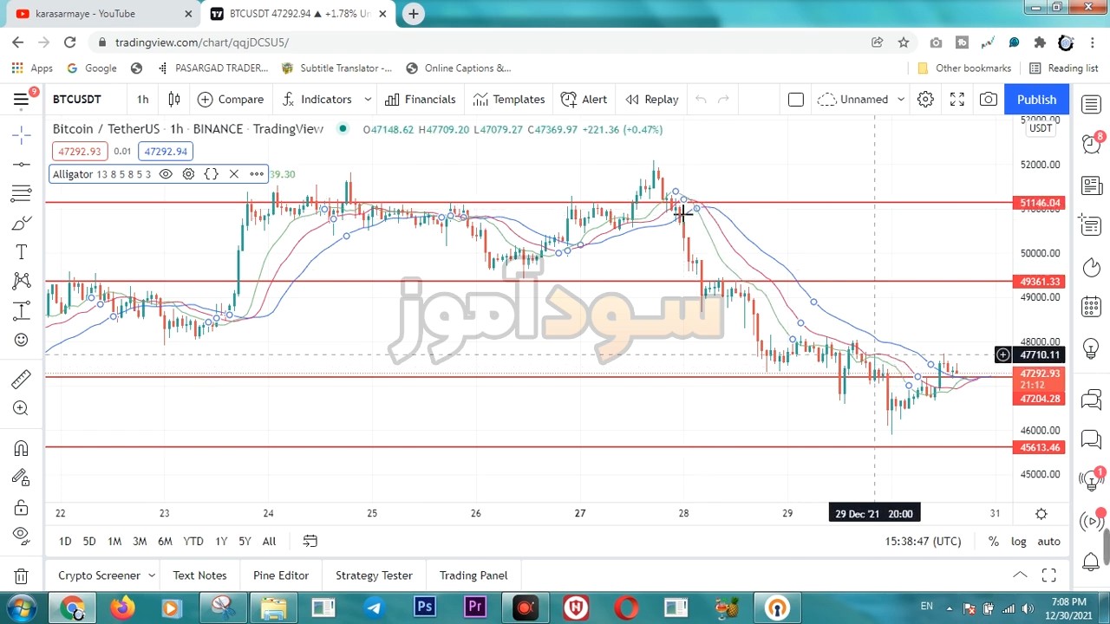The width and height of the screenshot is (1110, 624).
Task: Open the patterns drawing tool
Action: point(22,281)
